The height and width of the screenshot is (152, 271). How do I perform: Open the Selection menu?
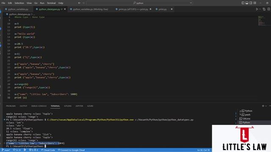click(x=19, y=3)
